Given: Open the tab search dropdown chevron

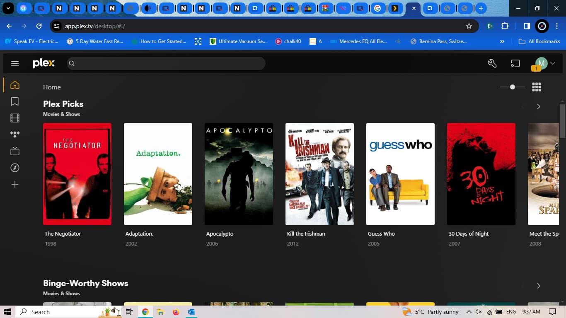Looking at the screenshot, I should [x=8, y=8].
